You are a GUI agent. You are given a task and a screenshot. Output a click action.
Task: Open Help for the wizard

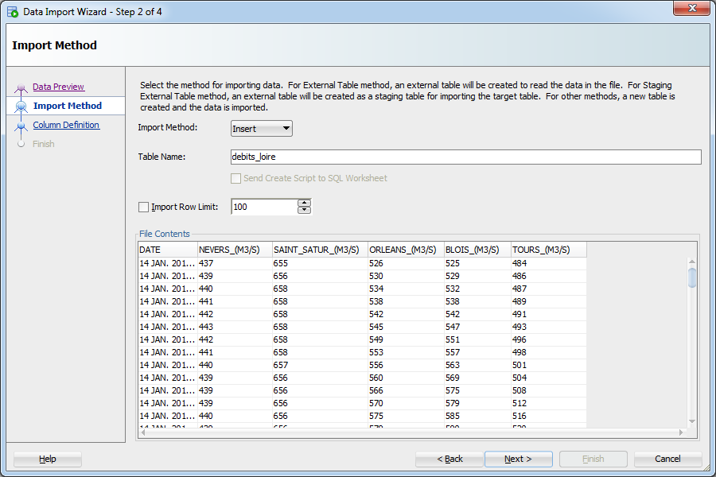click(x=48, y=459)
